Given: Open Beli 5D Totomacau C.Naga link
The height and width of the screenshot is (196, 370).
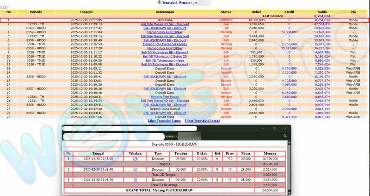Looking at the screenshot, I should [165, 60].
